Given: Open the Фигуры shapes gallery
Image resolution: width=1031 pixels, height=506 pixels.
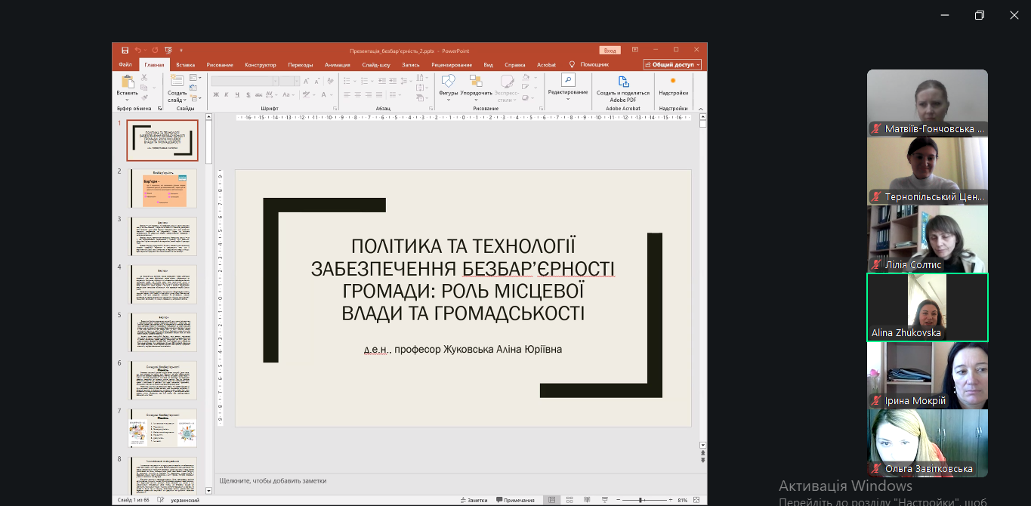Looking at the screenshot, I should (x=448, y=82).
